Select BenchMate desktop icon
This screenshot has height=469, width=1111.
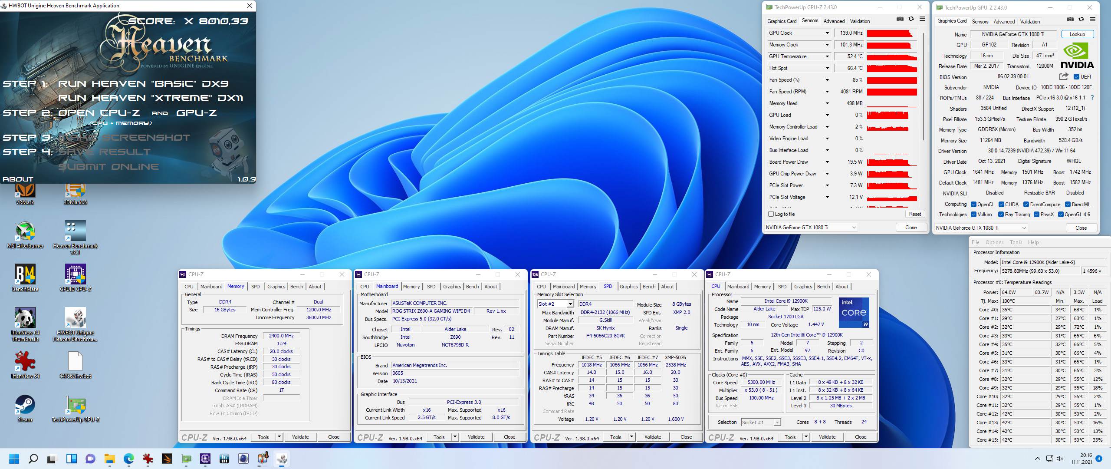pos(25,278)
